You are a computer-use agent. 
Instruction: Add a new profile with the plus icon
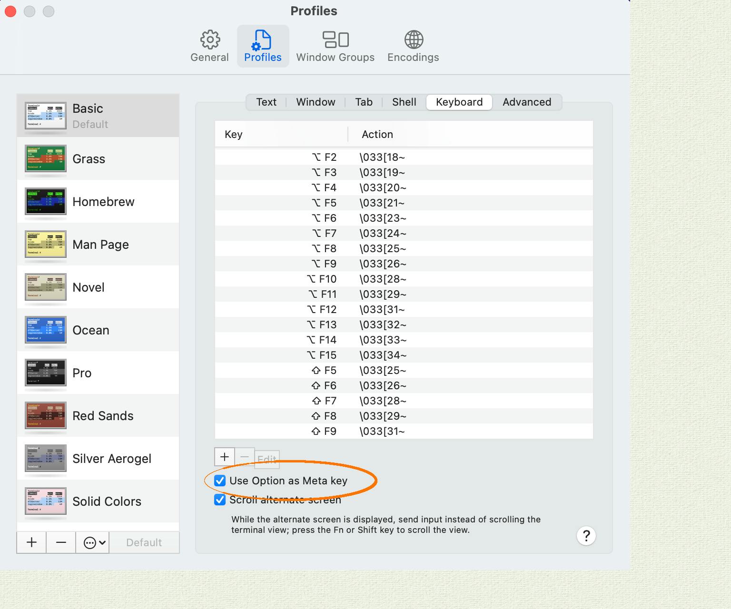point(30,542)
